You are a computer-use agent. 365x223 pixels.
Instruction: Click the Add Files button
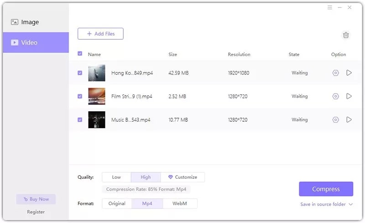[x=100, y=34]
